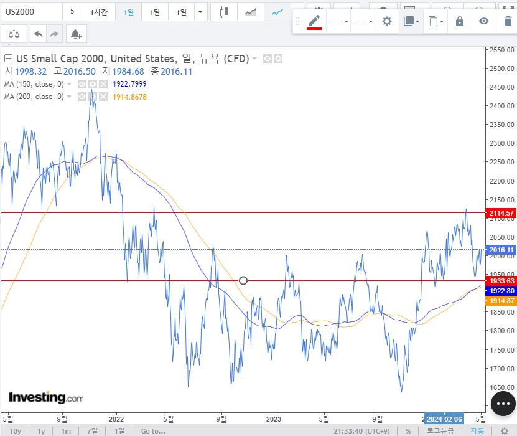Screen dimensions: 517x436
Task: Click the 21:33:40 (UTC+9) timezone
Action: 361,431
